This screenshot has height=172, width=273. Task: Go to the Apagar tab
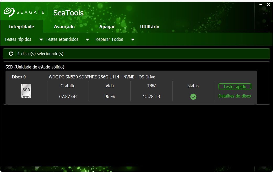click(x=107, y=27)
